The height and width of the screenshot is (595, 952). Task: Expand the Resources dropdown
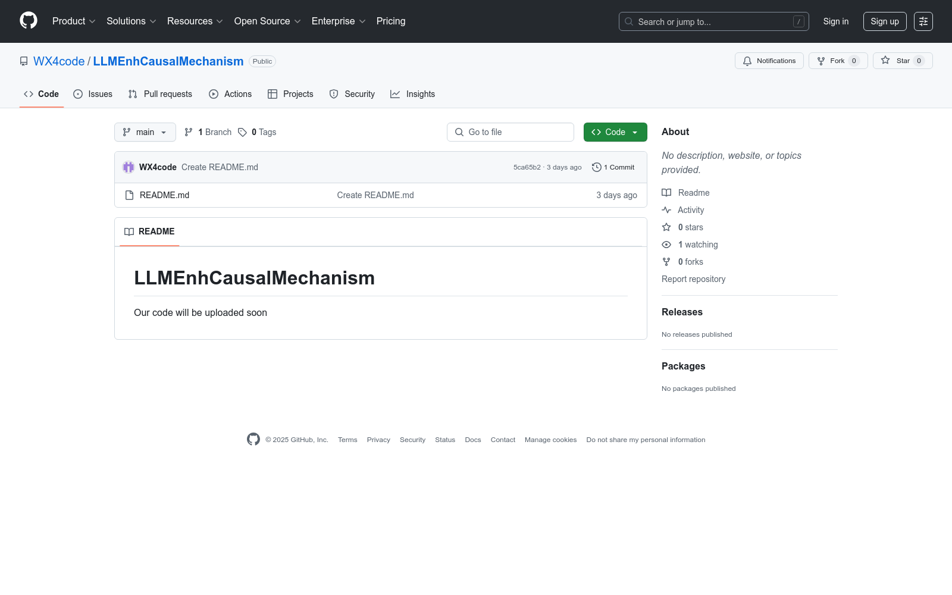coord(195,21)
